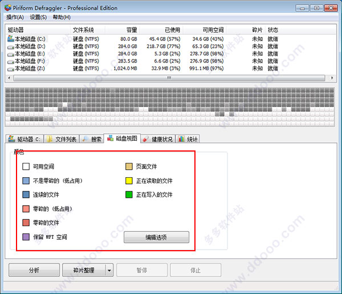Select drive icon of 本地磁盘 (F:)

tap(11, 62)
